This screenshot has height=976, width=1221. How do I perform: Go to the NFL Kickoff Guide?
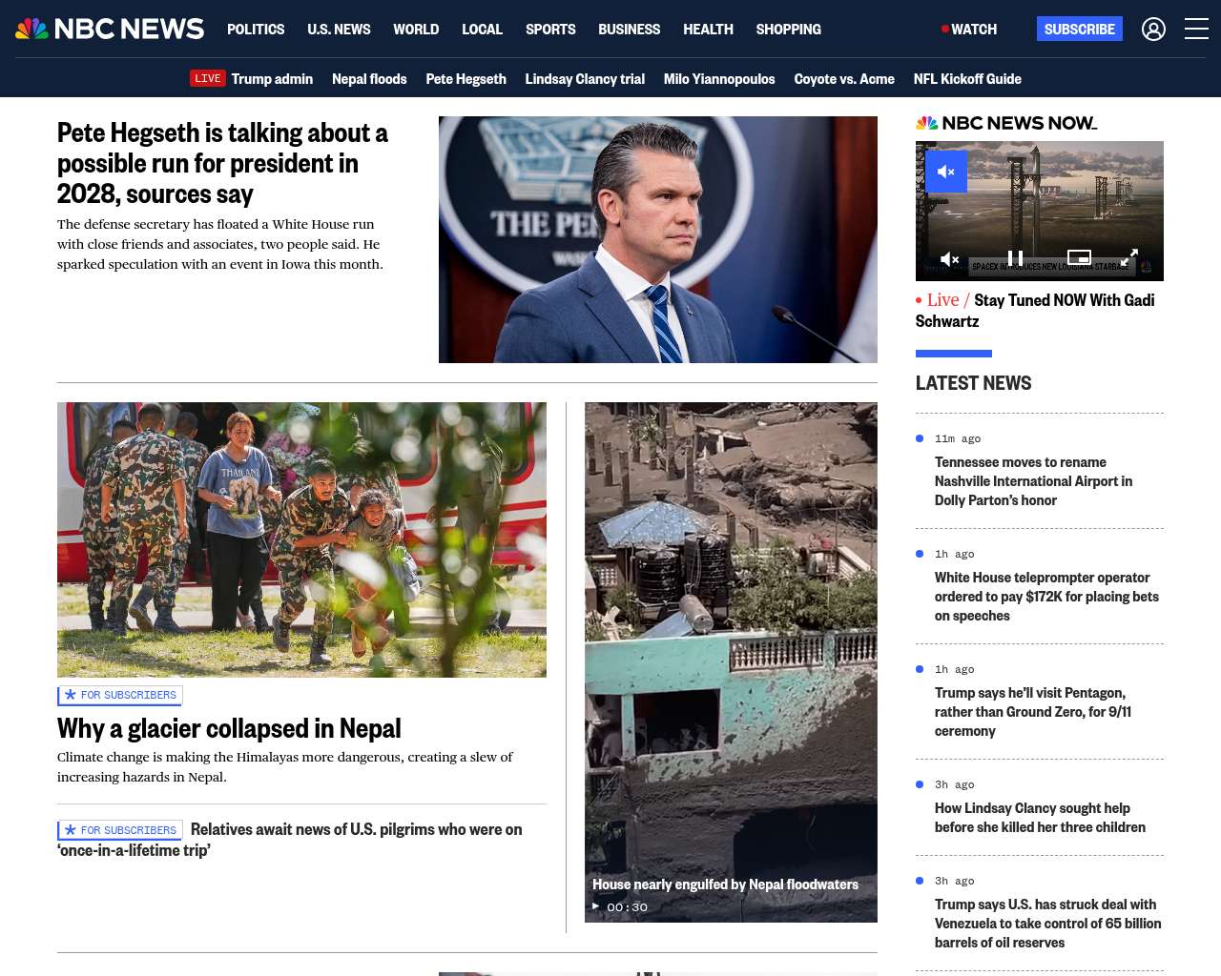pos(967,79)
